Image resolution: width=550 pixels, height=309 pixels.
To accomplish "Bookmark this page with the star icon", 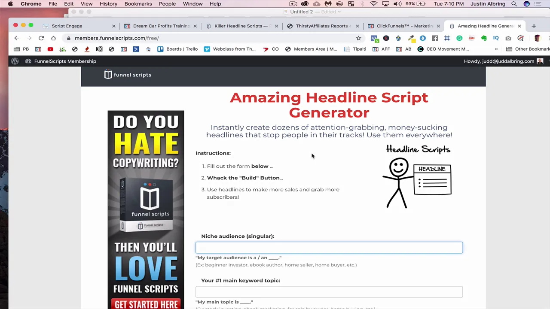I will pyautogui.click(x=358, y=38).
